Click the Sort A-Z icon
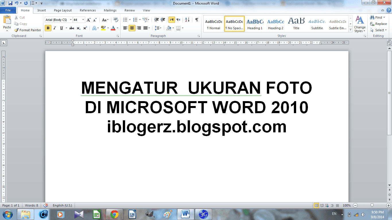This screenshot has height=220, width=392. (x=187, y=20)
